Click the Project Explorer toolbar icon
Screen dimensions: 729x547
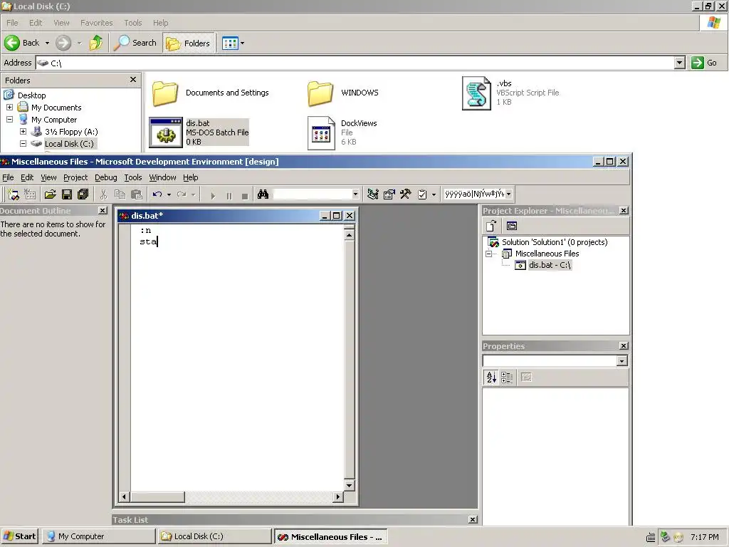tap(373, 194)
